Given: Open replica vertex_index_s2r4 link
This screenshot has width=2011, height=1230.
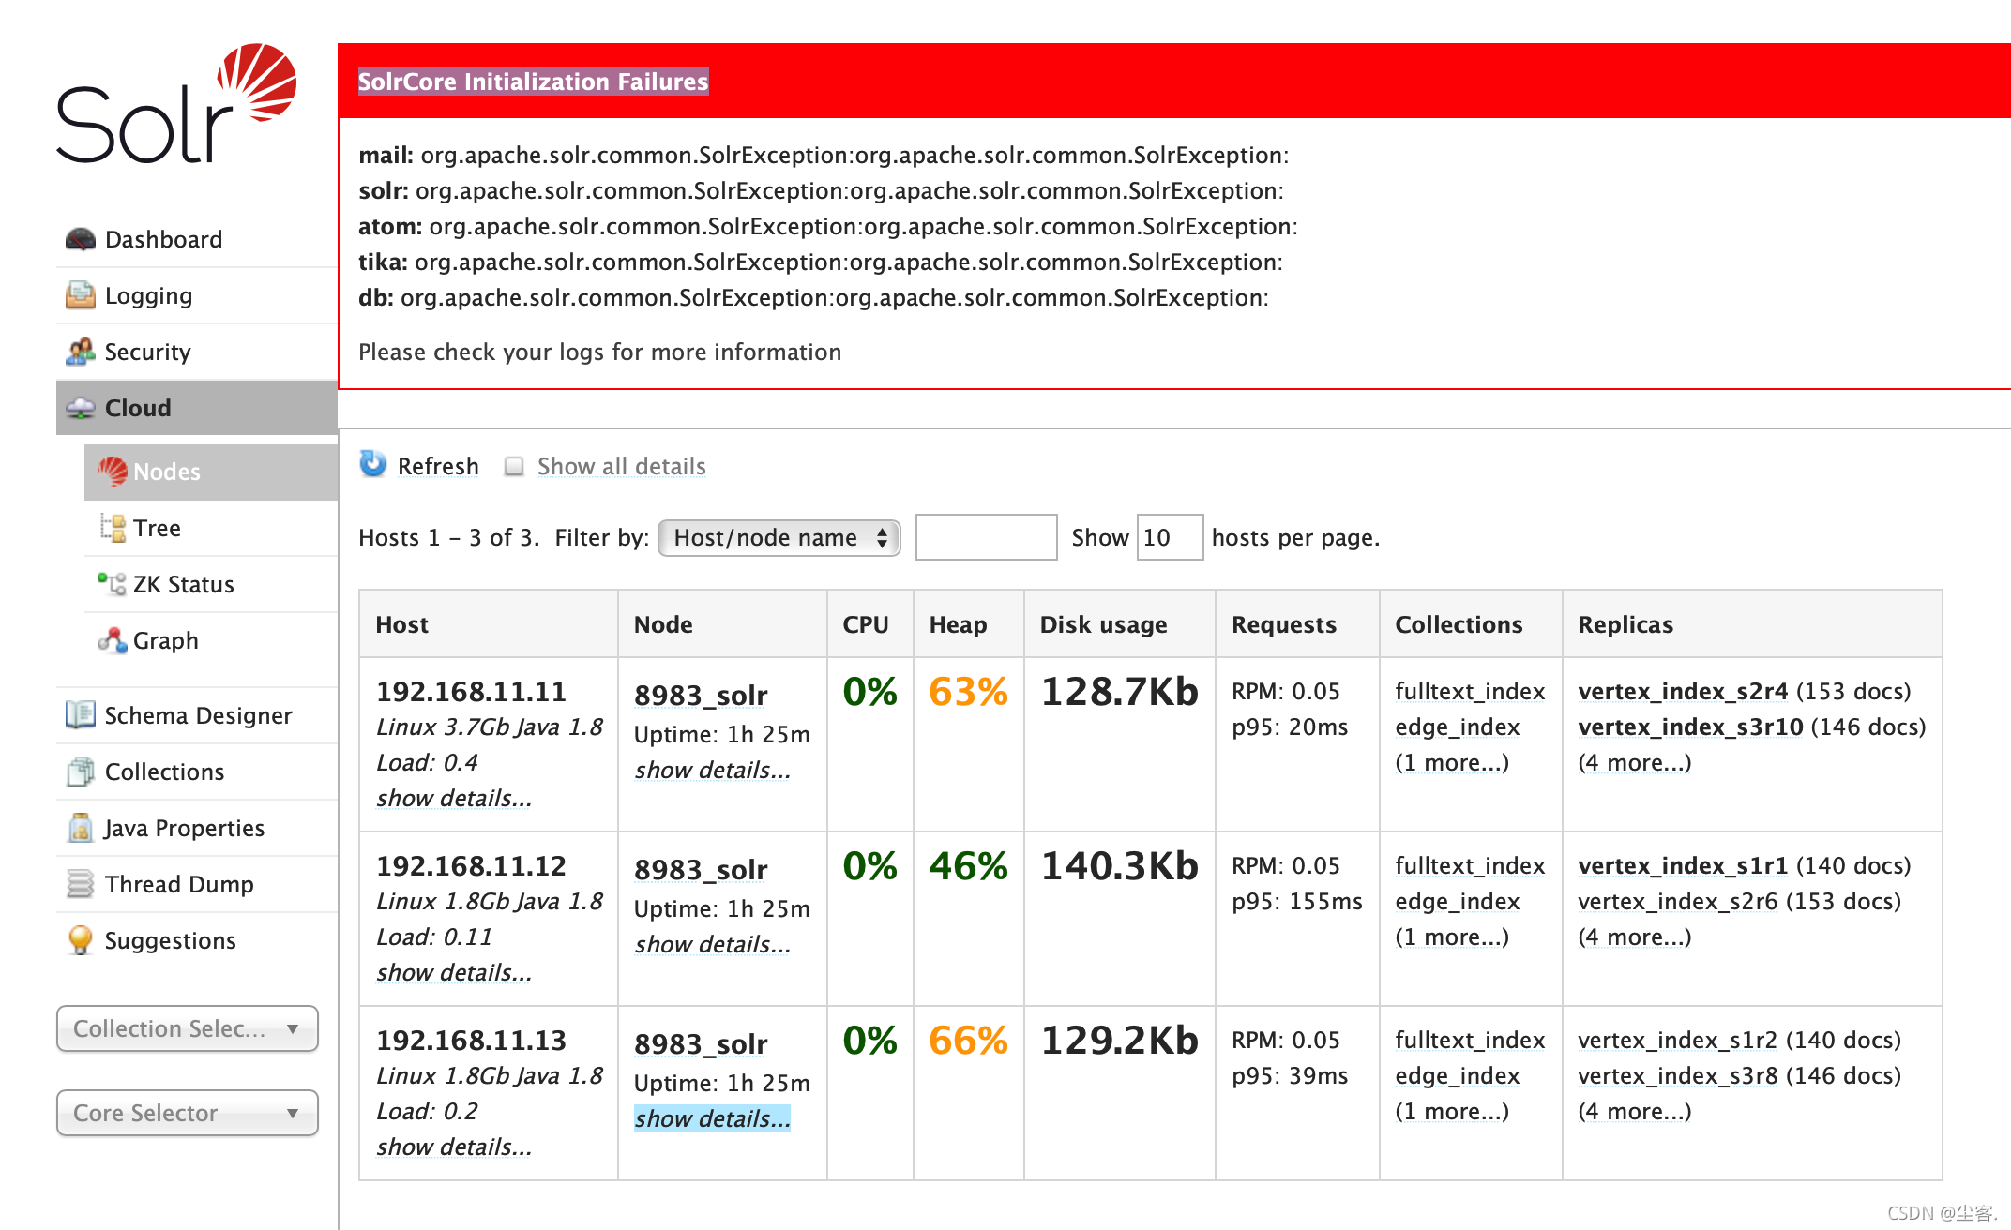Looking at the screenshot, I should point(1683,691).
